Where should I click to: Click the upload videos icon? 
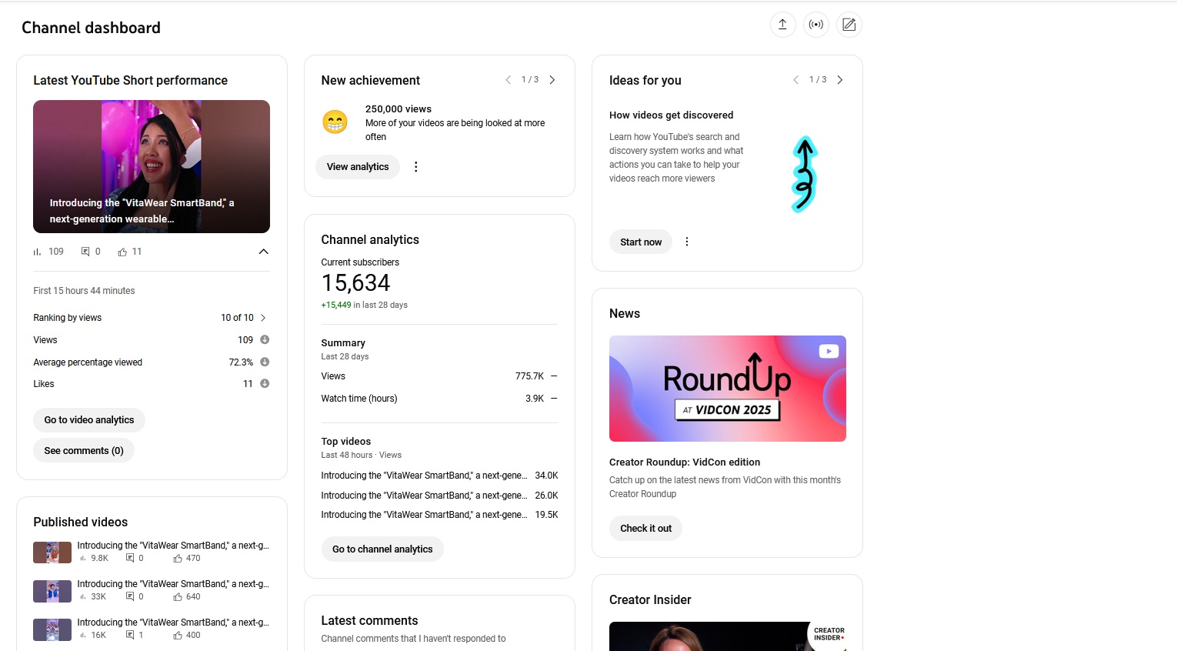click(x=782, y=25)
